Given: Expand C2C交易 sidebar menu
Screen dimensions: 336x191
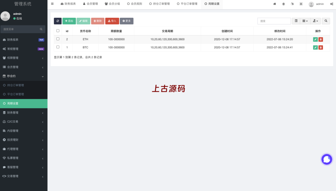Looking at the screenshot, I should click(24, 121).
